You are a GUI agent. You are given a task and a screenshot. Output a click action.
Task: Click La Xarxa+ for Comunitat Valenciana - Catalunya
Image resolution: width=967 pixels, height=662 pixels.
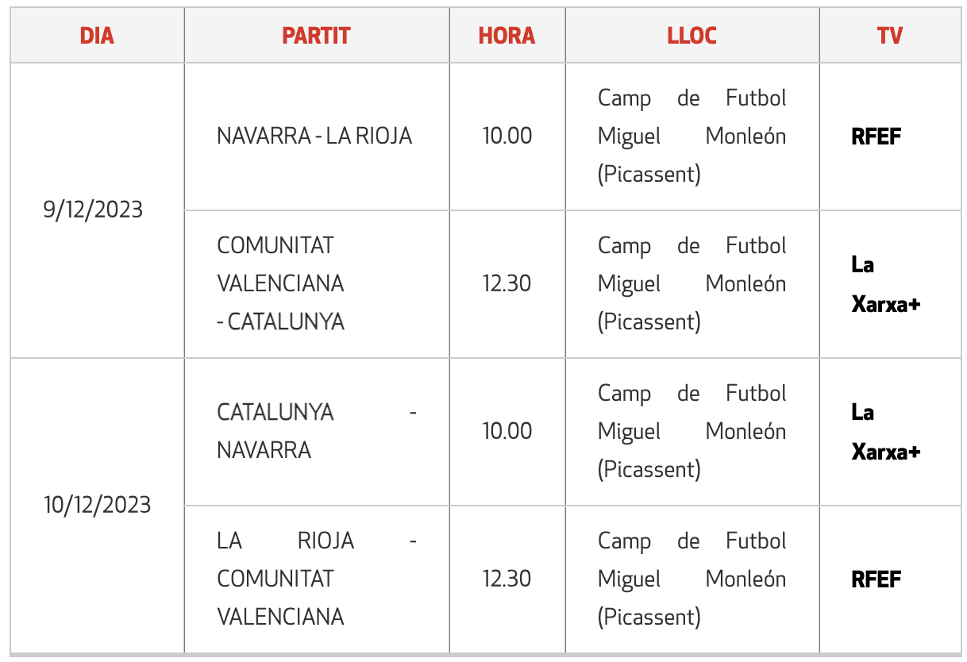point(885,284)
